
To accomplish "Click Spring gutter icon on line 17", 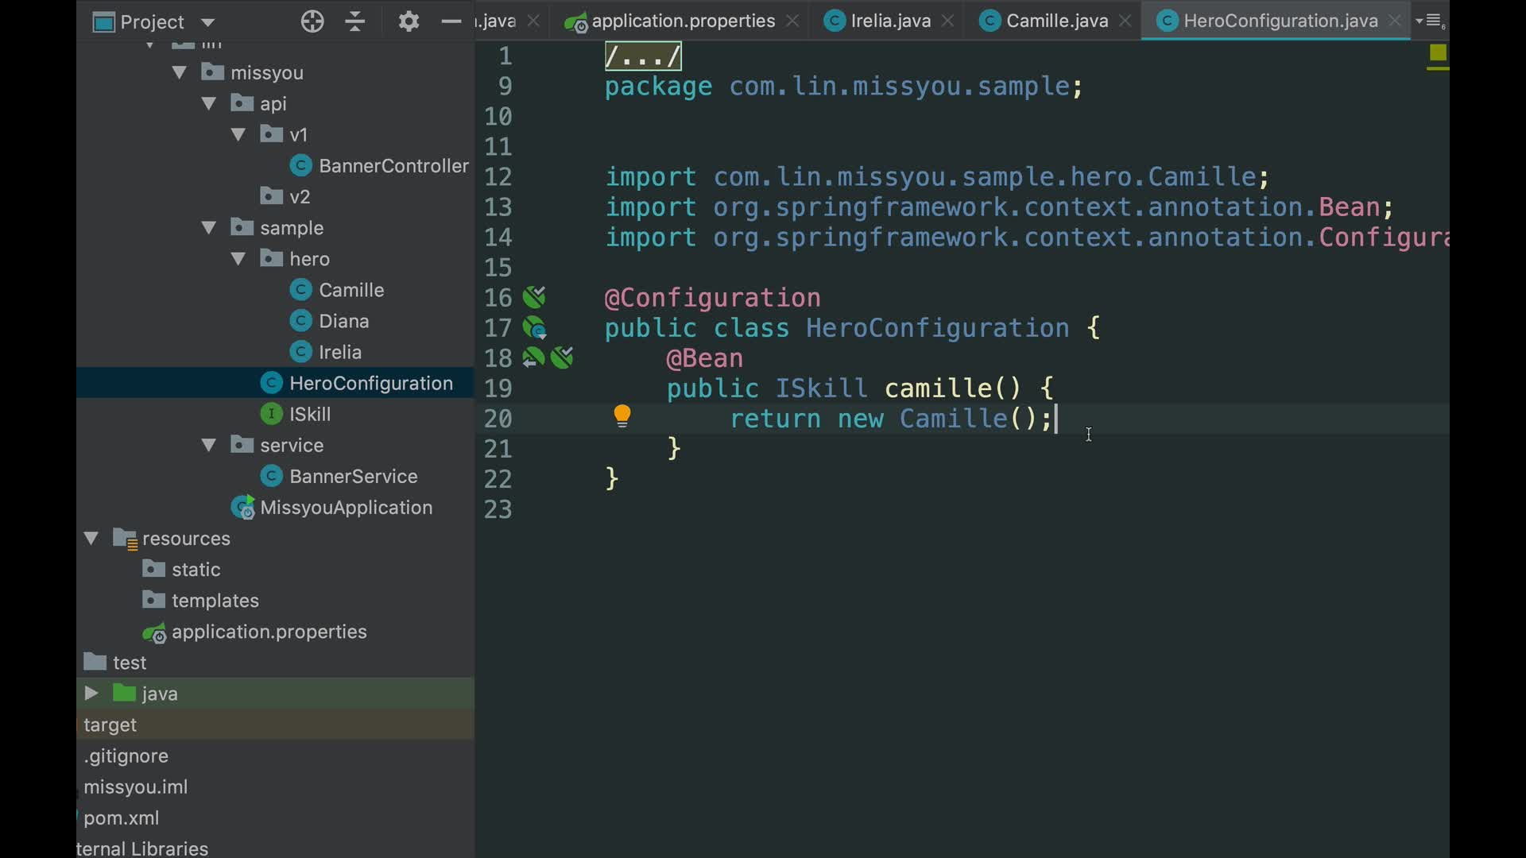I will [534, 328].
